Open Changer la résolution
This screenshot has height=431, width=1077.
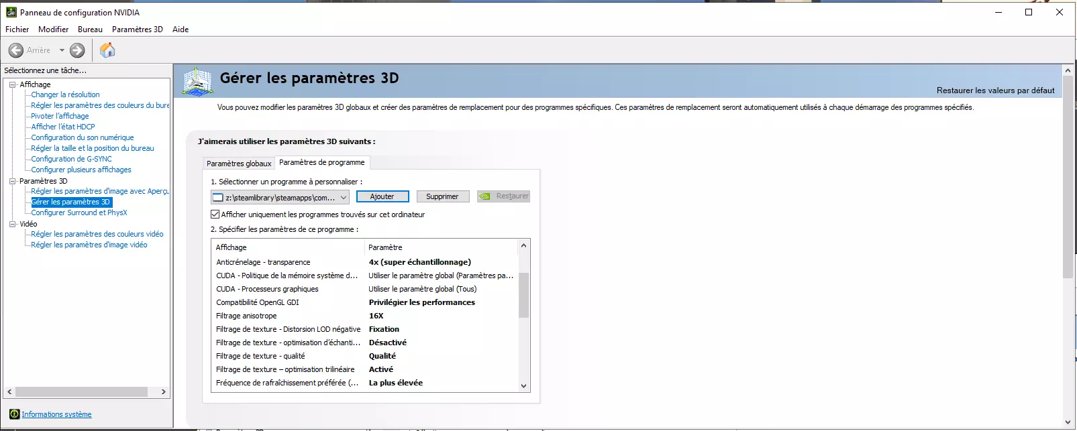point(65,95)
